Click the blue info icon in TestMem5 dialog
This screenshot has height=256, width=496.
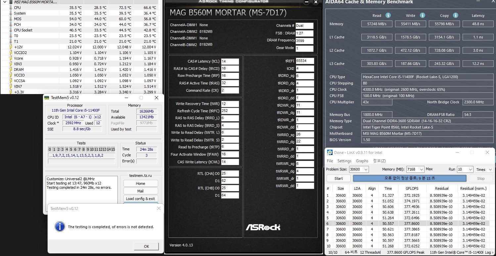tap(60, 227)
